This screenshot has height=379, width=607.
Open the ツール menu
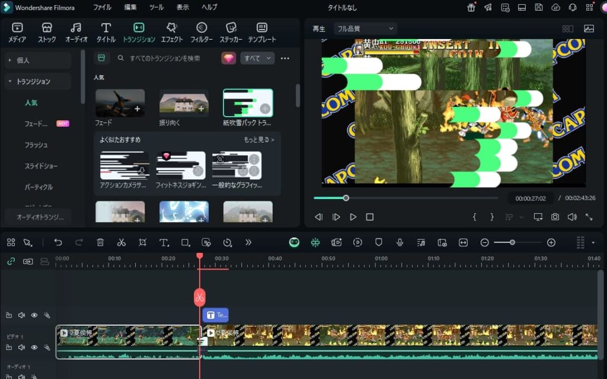point(156,7)
